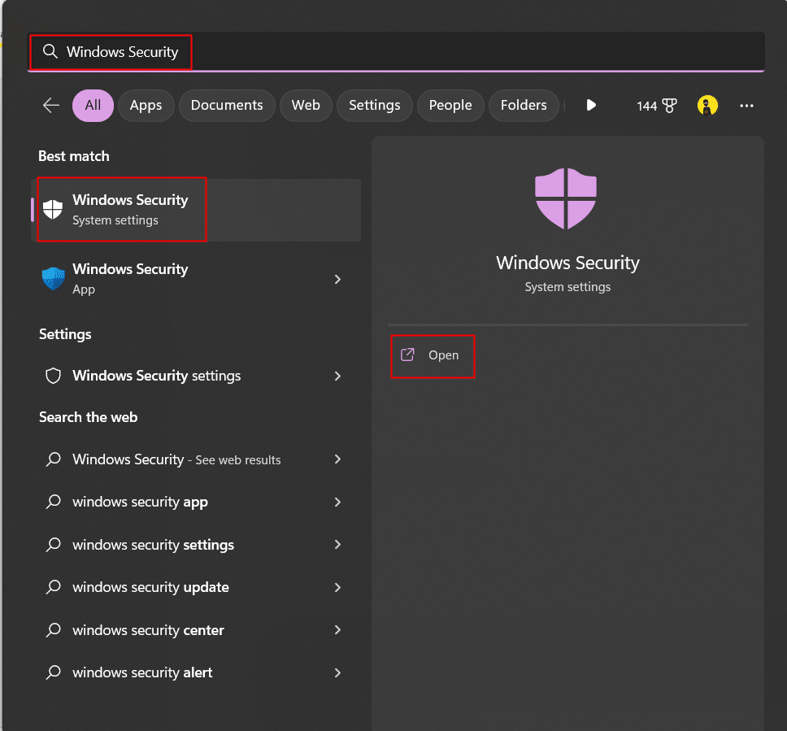
Task: Expand 'windows security center' suggestion chevron
Action: coord(337,630)
